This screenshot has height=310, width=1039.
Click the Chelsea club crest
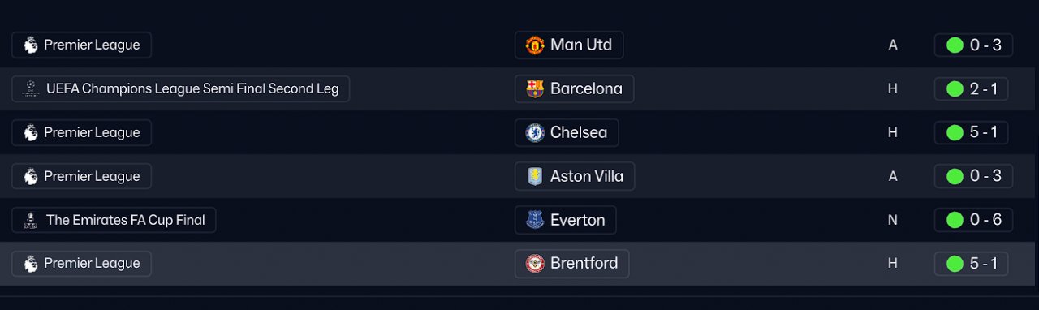coord(534,132)
